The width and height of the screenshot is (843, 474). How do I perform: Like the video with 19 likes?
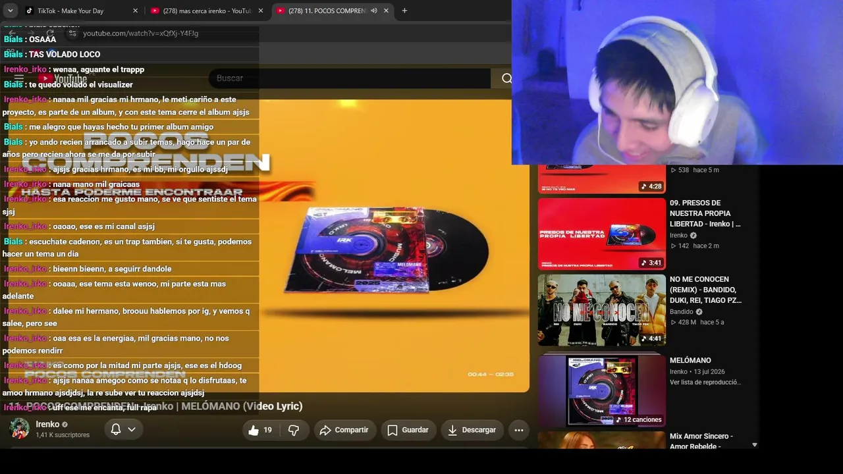click(261, 430)
